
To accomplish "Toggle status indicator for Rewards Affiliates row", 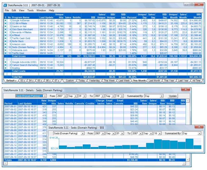I will point(6,32).
